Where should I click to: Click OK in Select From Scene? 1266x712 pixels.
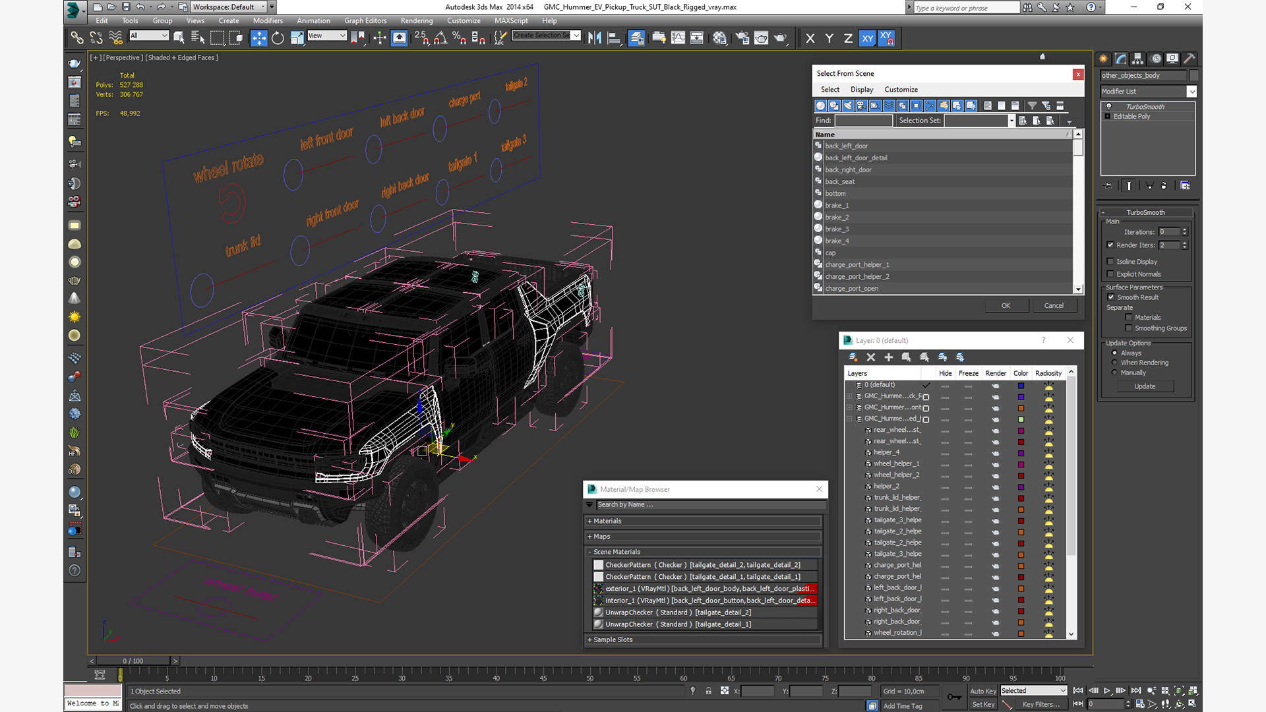1006,305
